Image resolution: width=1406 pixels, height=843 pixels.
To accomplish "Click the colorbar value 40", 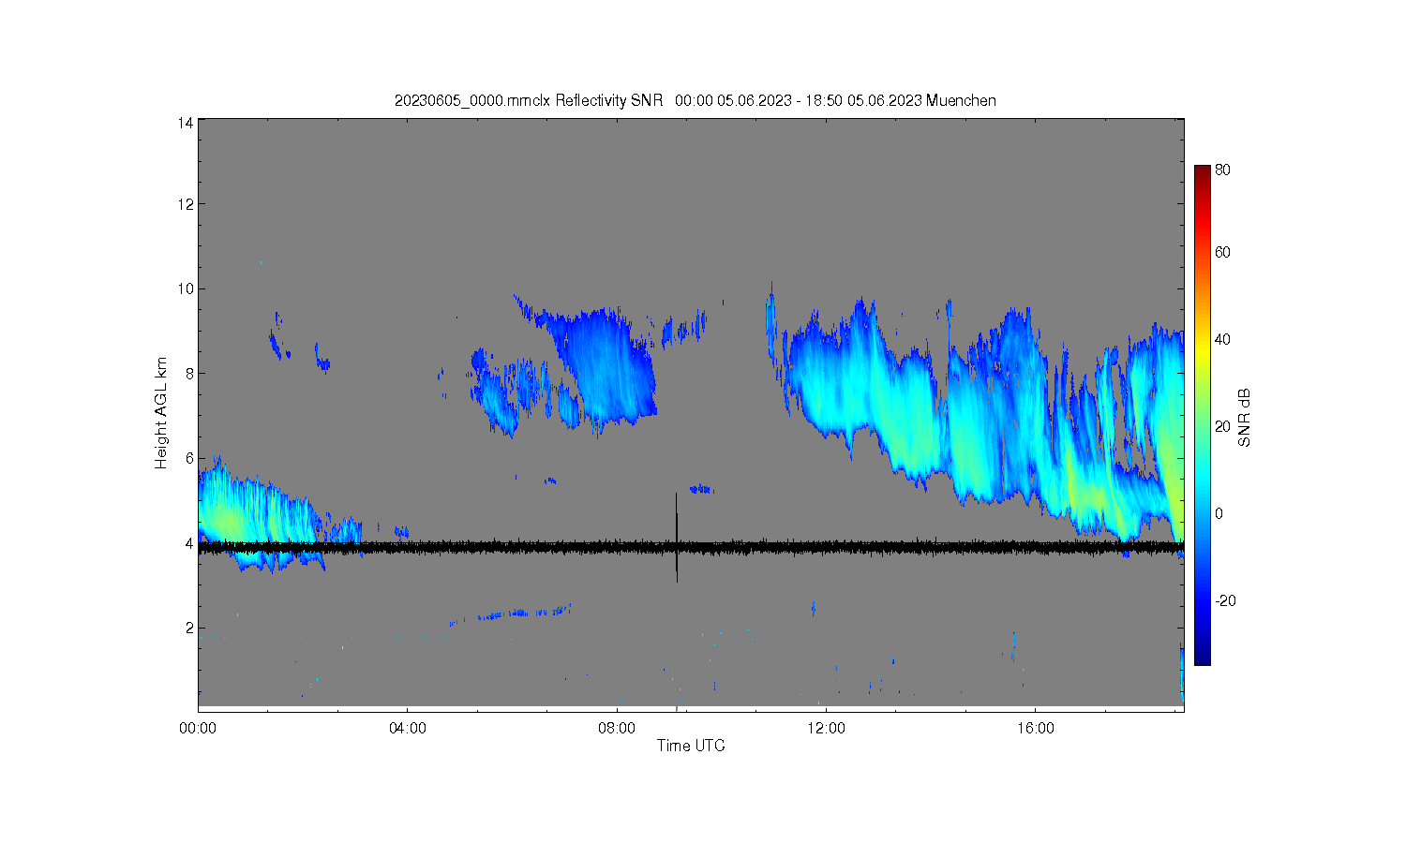I will point(1222,339).
